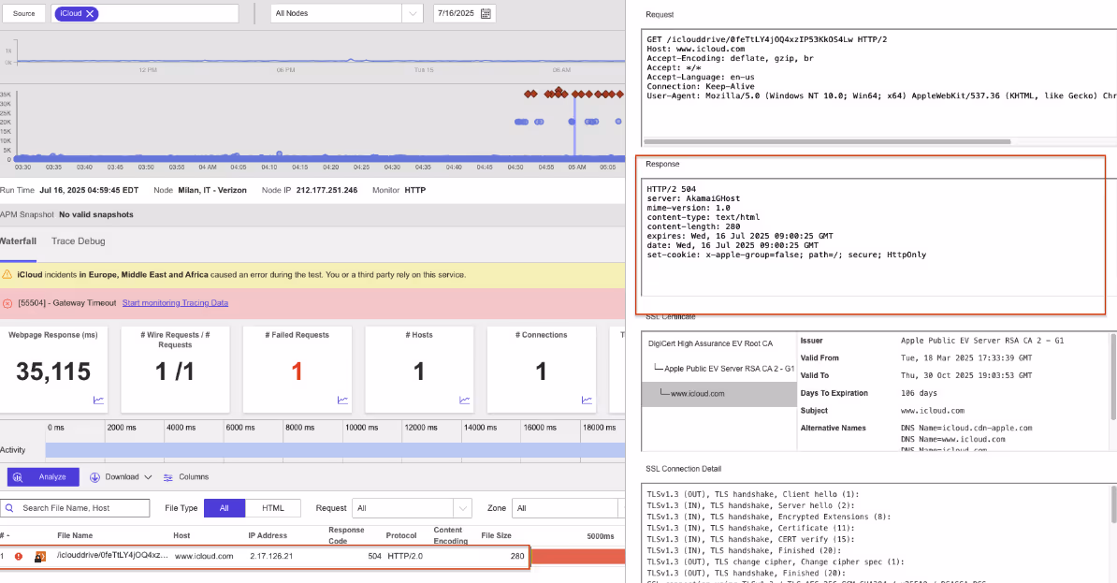Switch to the Trace Debug tab
Viewport: 1117px width, 583px height.
(79, 241)
